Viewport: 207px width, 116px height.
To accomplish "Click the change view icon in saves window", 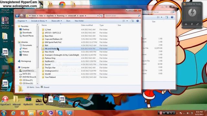I will click(x=124, y=21).
